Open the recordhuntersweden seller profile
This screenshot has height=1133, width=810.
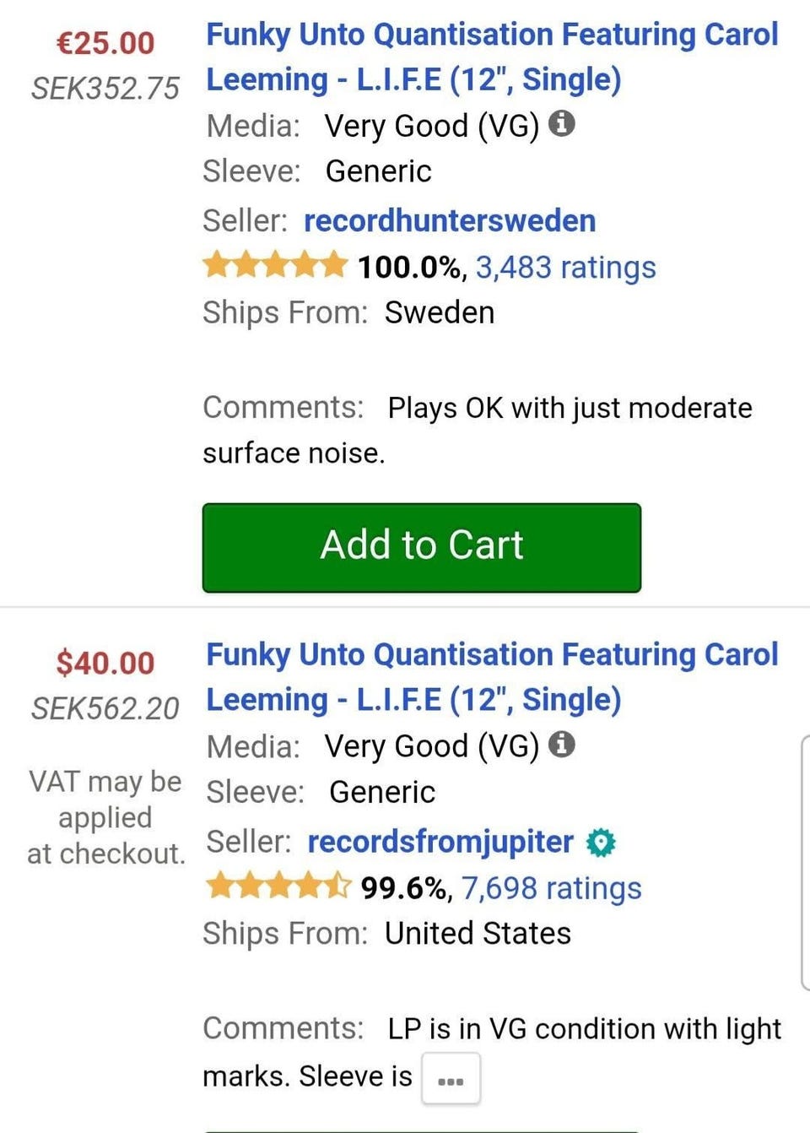tap(450, 220)
